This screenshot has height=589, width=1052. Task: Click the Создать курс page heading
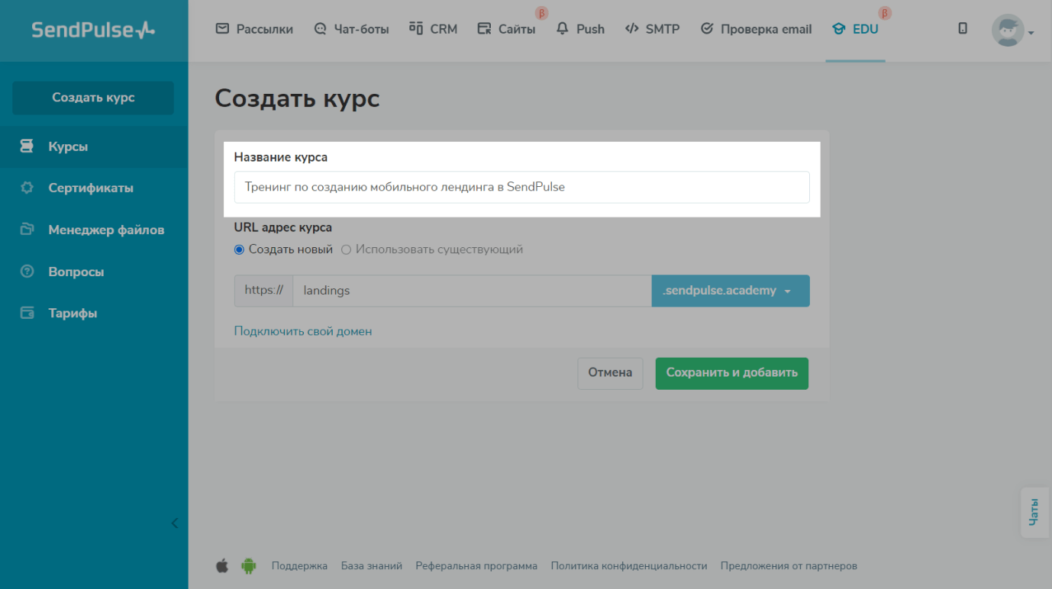(x=297, y=98)
